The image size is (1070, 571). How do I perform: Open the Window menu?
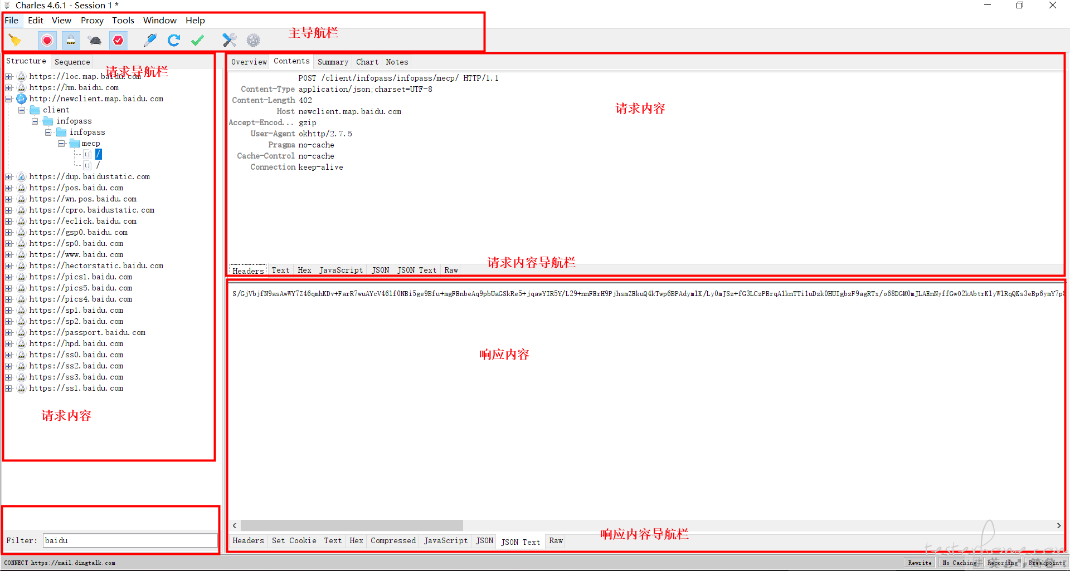[x=160, y=20]
